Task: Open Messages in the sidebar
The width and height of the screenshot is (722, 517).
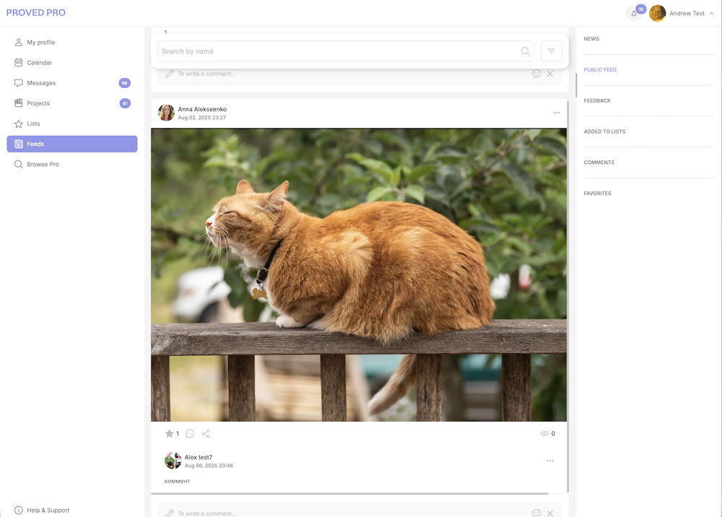Action: [71, 83]
